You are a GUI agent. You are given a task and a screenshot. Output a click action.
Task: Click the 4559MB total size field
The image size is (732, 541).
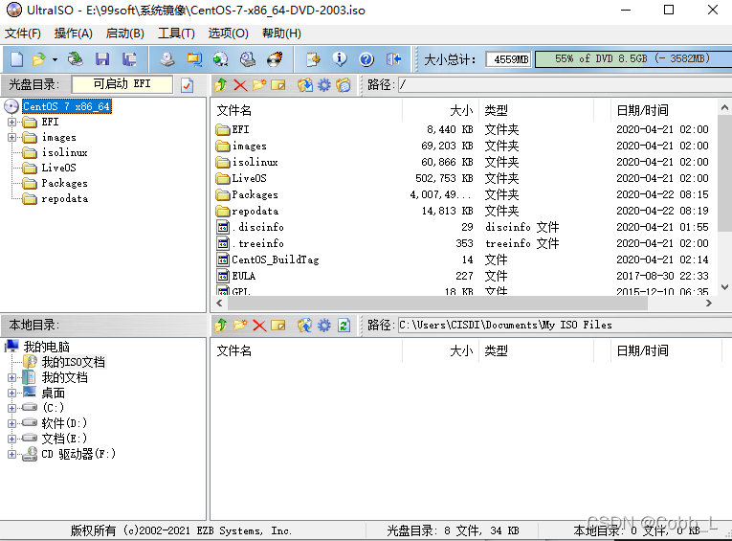click(508, 59)
